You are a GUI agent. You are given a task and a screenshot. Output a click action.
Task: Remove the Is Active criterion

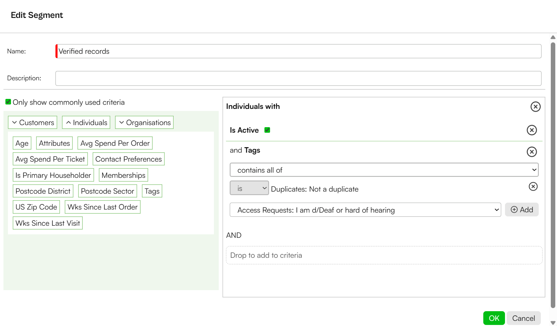pyautogui.click(x=532, y=130)
